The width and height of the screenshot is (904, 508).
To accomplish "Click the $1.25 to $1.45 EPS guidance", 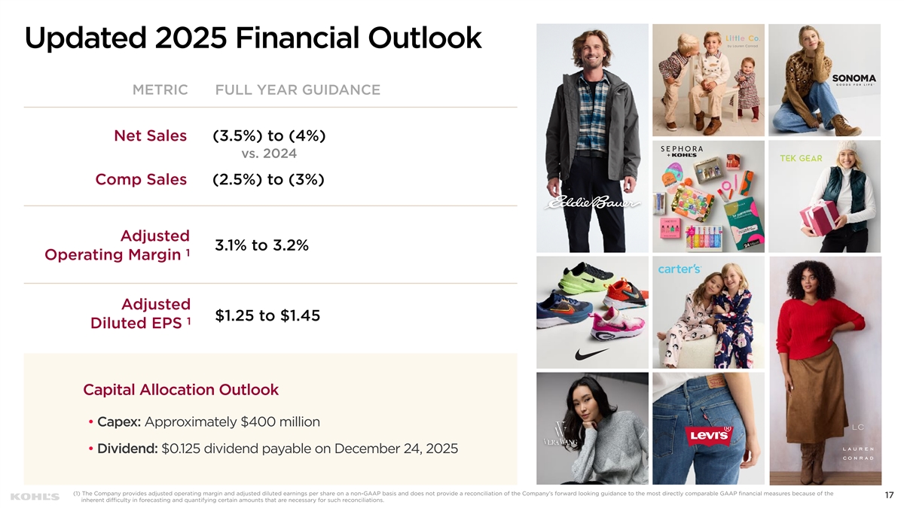I will pos(267,316).
